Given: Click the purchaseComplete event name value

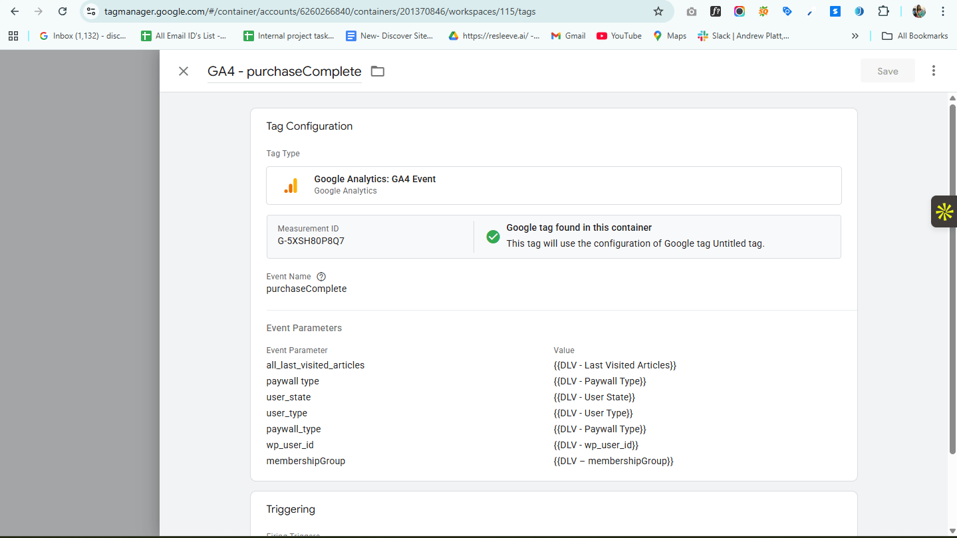Looking at the screenshot, I should [307, 289].
